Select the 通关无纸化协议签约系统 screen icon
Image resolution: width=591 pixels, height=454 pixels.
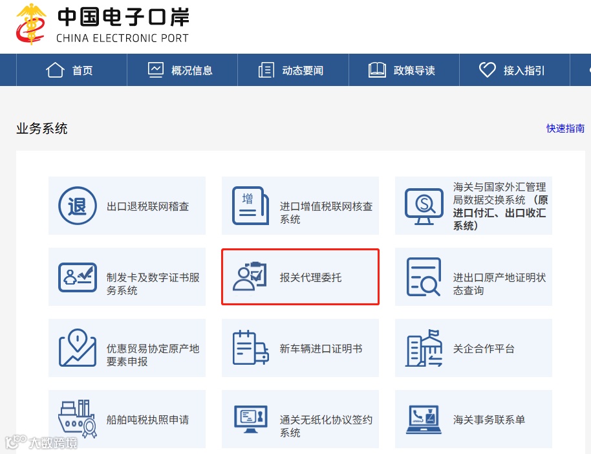click(251, 419)
